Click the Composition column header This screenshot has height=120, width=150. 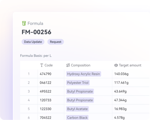tap(78, 65)
